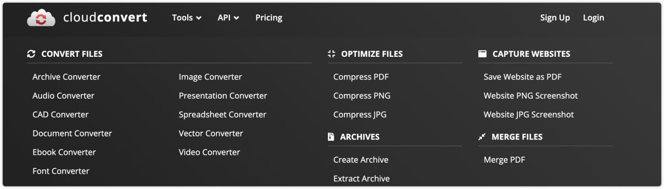Screen dimensions: 664x189
Task: Click the Convert Files refresh arrows icon
Action: [x=31, y=54]
